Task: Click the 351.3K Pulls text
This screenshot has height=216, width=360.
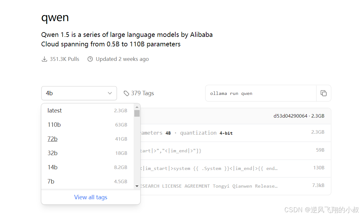Action: [x=65, y=59]
